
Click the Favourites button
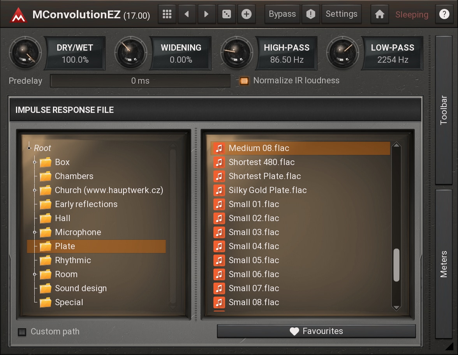(x=316, y=331)
